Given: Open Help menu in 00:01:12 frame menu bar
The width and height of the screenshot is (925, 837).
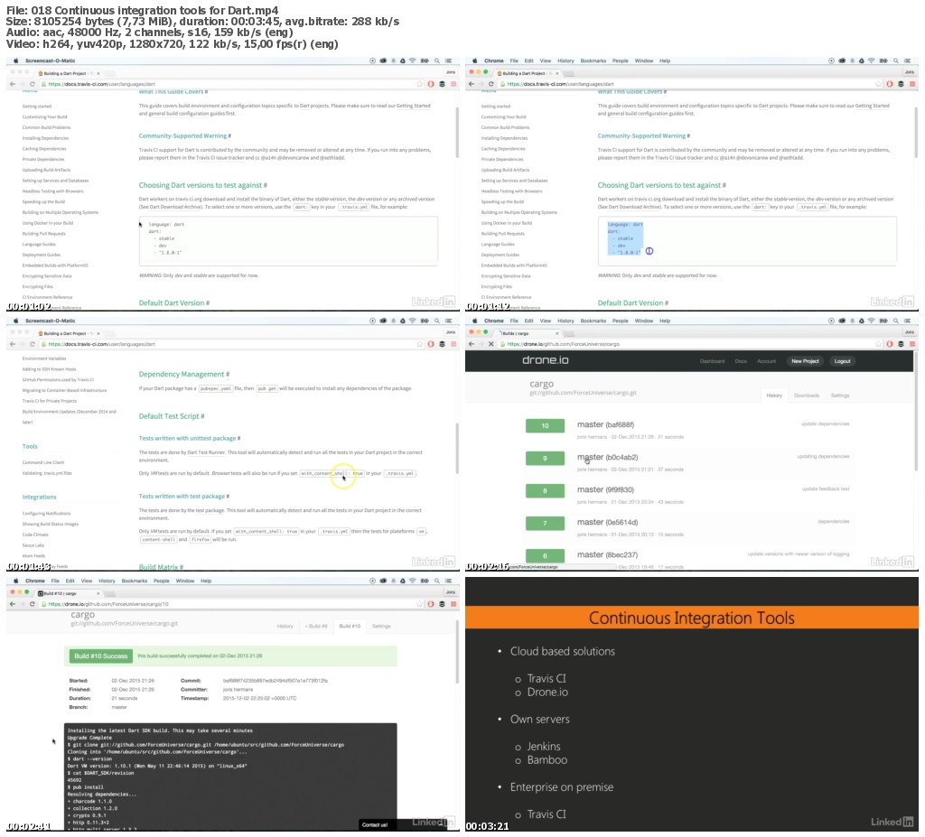Looking at the screenshot, I should [x=665, y=60].
